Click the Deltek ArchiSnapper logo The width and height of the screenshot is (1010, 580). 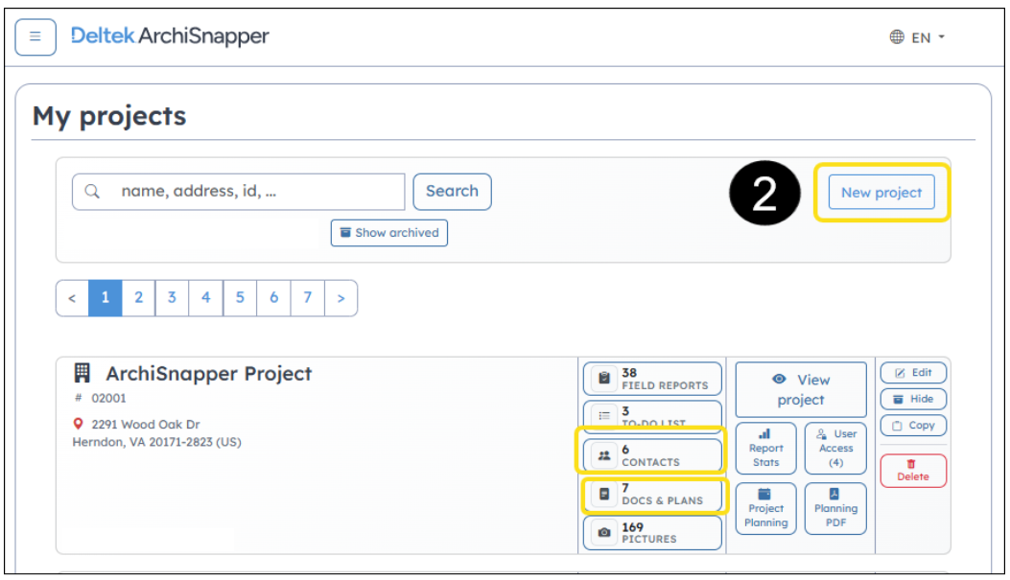(x=170, y=36)
